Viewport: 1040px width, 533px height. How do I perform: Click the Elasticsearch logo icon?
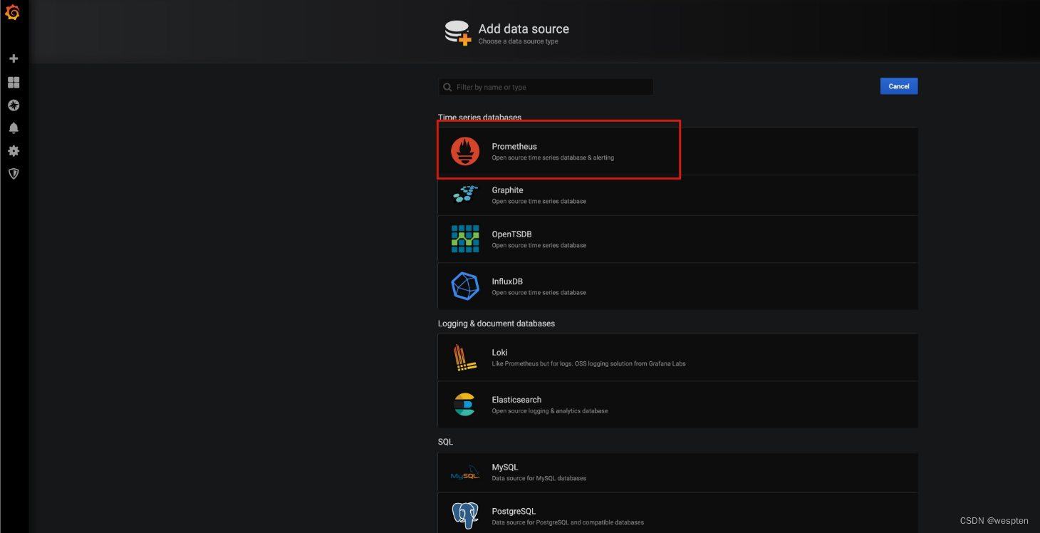[464, 404]
